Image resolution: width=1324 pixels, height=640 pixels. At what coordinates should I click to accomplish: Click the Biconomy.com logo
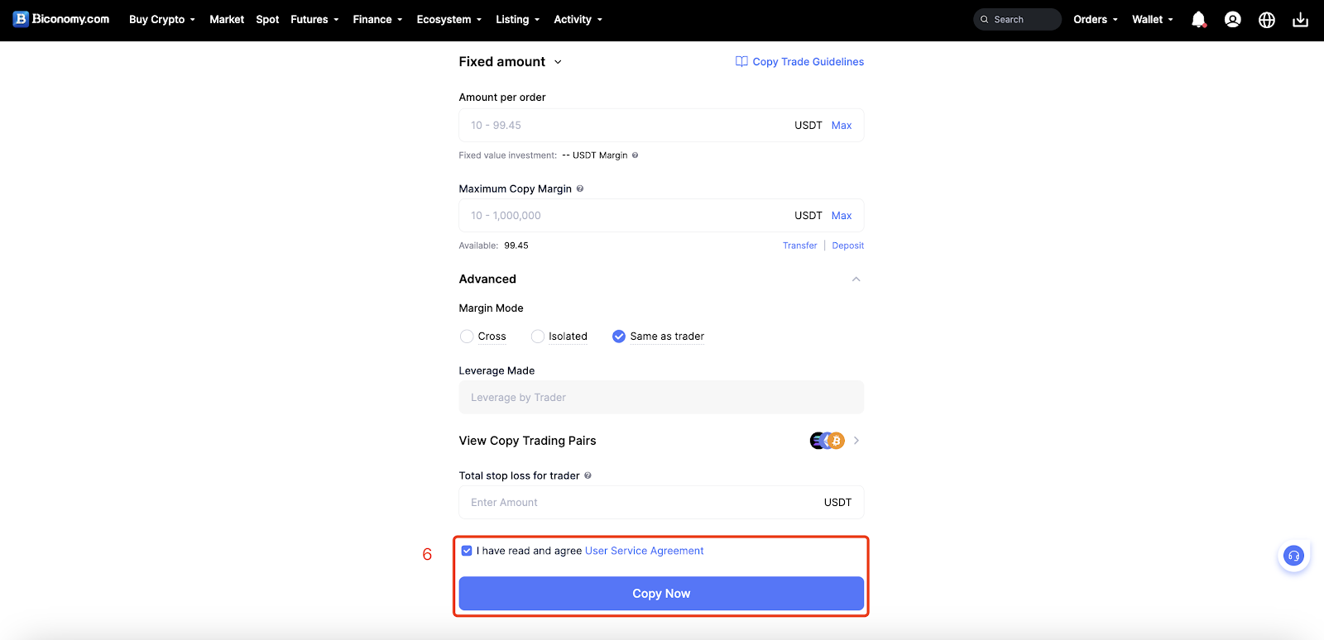tap(61, 19)
